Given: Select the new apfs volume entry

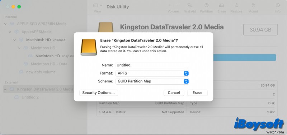Looking at the screenshot, I should [41, 72].
